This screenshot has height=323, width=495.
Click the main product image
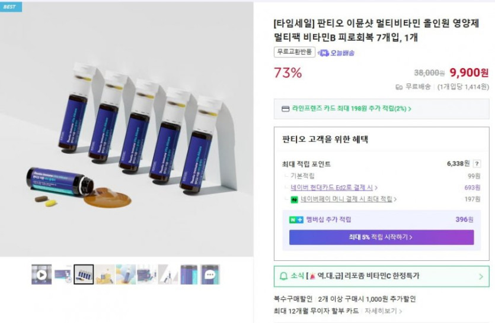pyautogui.click(x=126, y=130)
